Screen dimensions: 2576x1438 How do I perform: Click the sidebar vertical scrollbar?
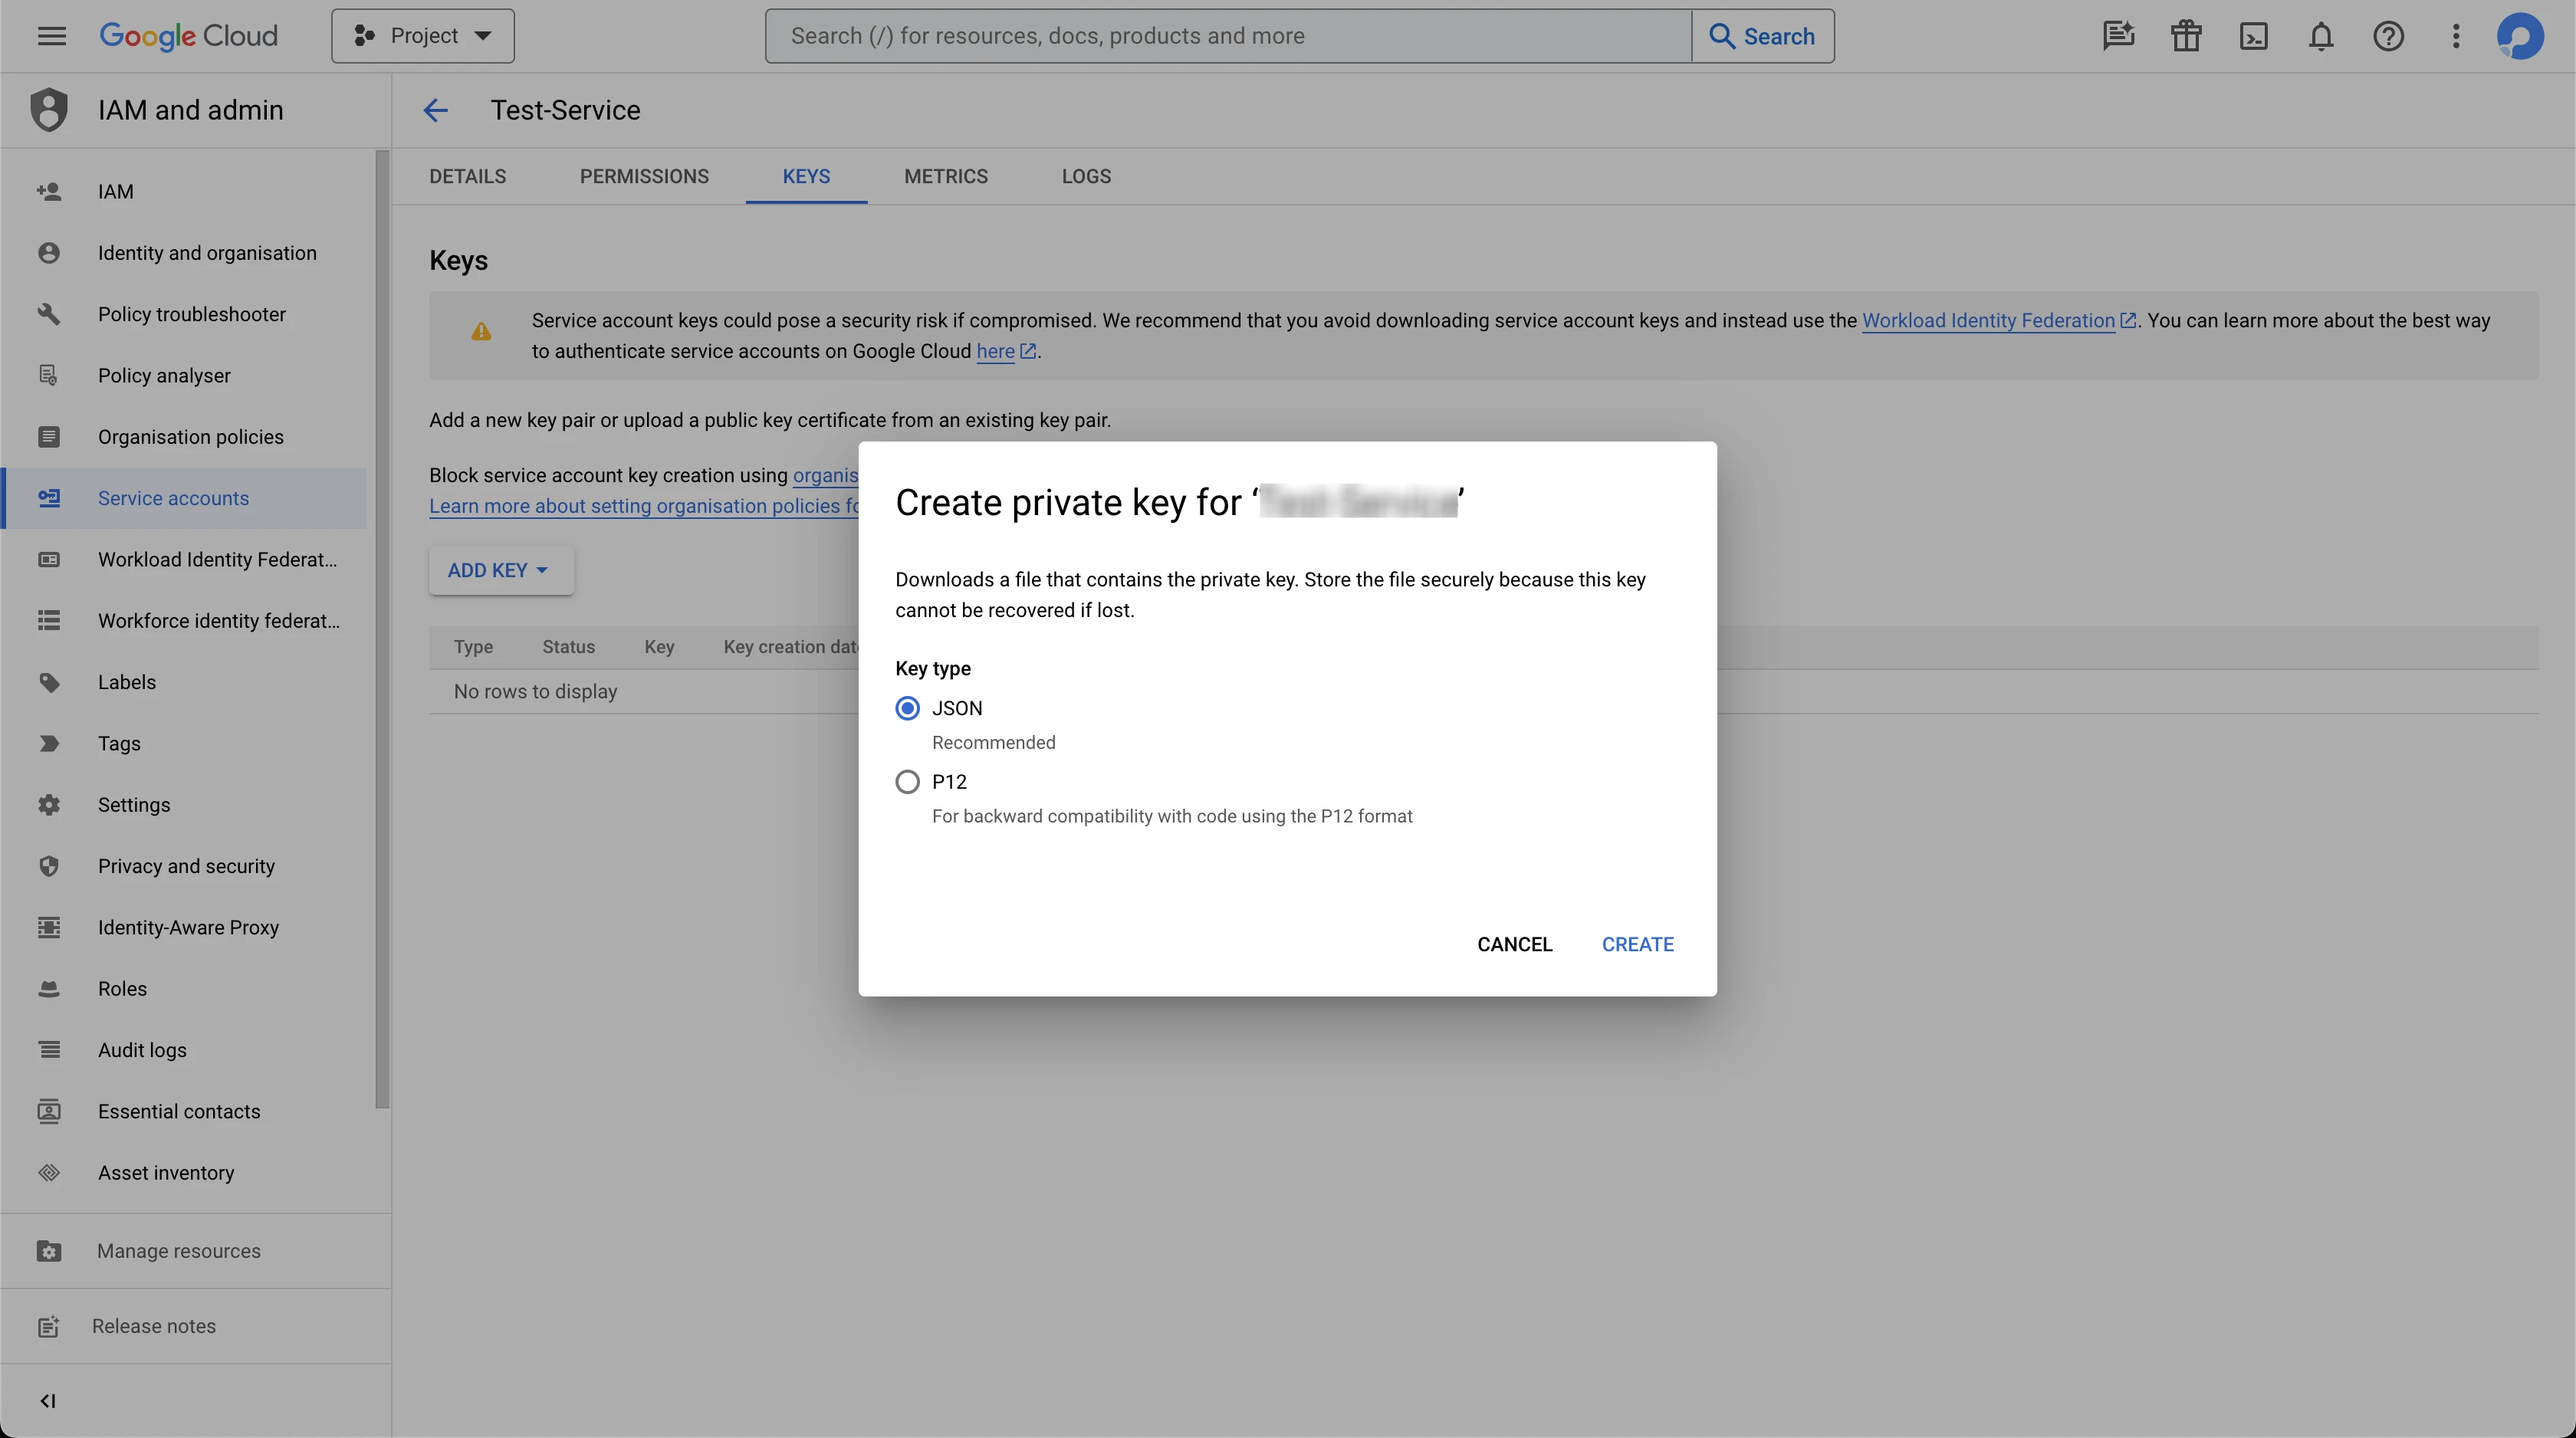(382, 630)
